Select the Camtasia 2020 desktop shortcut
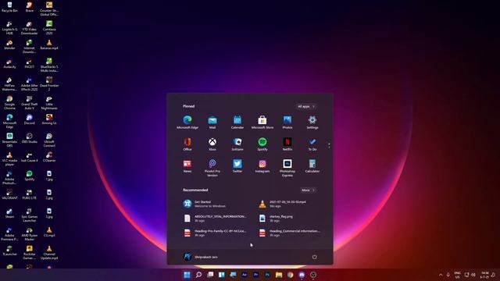This screenshot has height=281, width=500. 49,27
